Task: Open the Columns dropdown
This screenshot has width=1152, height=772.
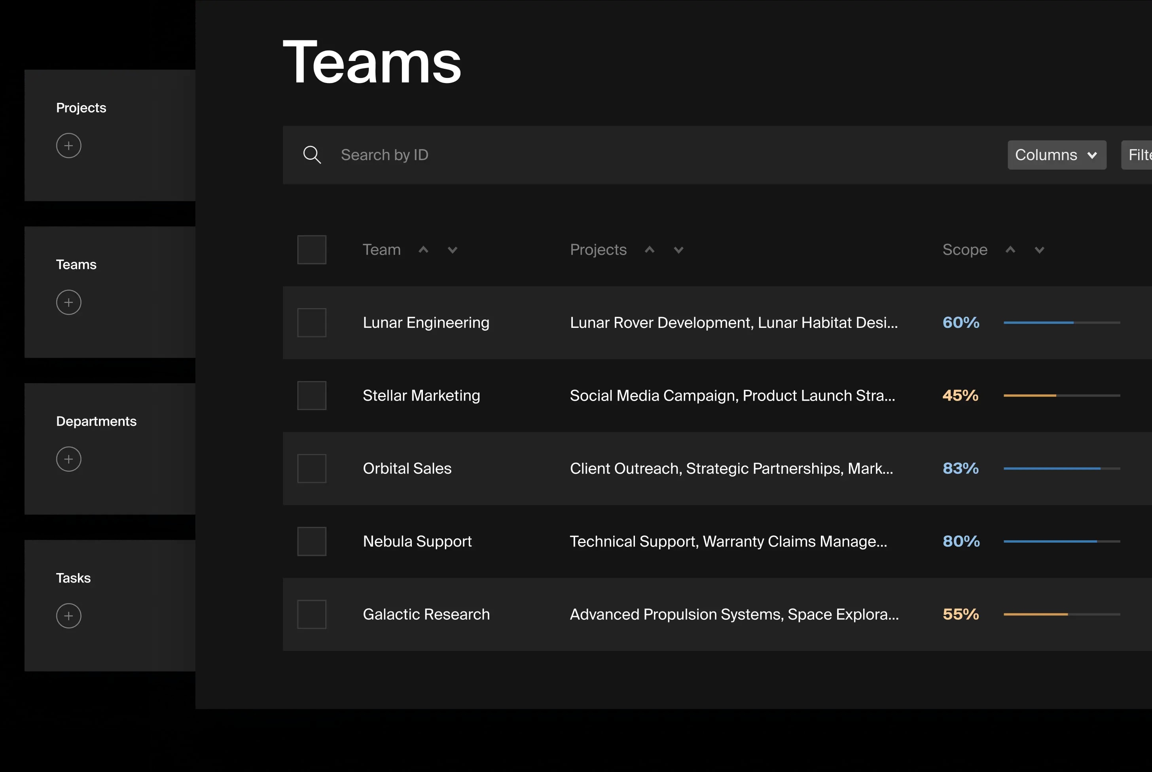Action: click(x=1056, y=155)
